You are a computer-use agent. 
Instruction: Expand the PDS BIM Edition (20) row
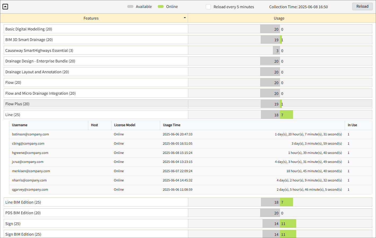coord(95,213)
